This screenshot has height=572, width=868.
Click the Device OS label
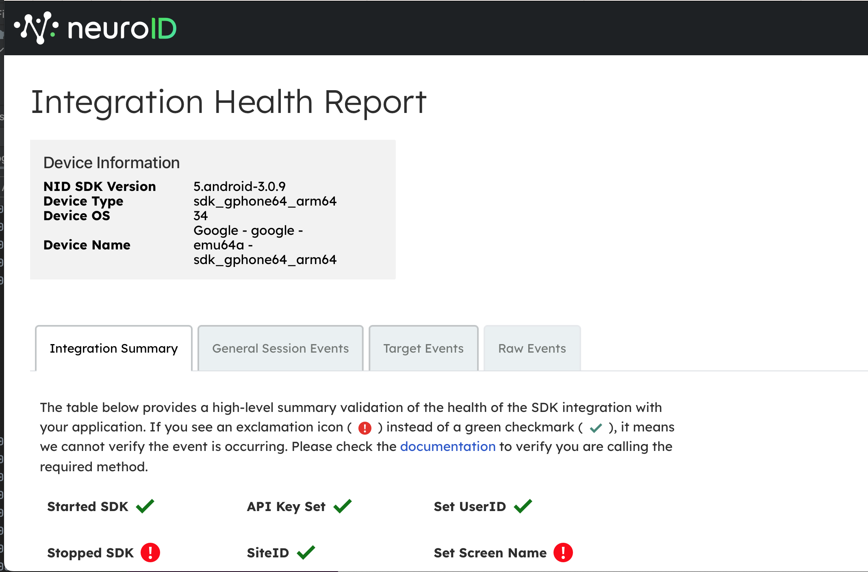coord(77,216)
